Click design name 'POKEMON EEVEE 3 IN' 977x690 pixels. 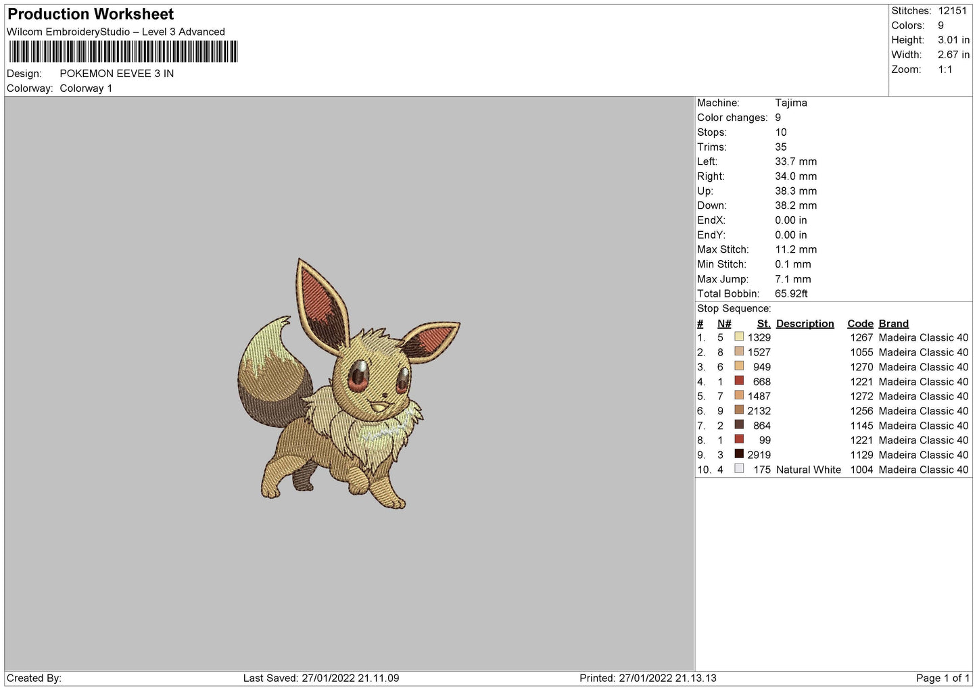tap(117, 74)
